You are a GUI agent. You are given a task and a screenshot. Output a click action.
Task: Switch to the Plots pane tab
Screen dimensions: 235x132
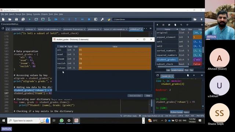187,70
